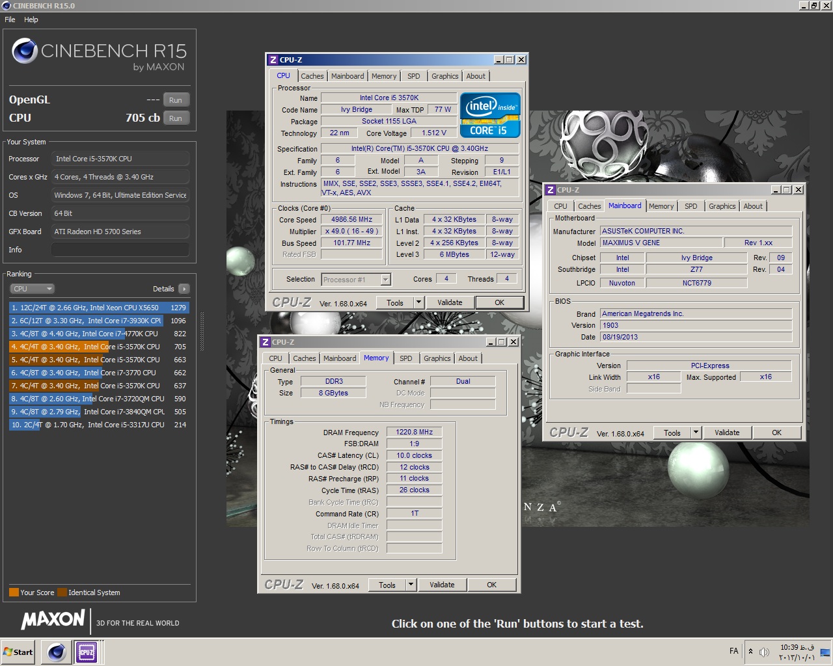Open Details arrow in the Ranking panel
833x666 pixels.
pos(184,289)
